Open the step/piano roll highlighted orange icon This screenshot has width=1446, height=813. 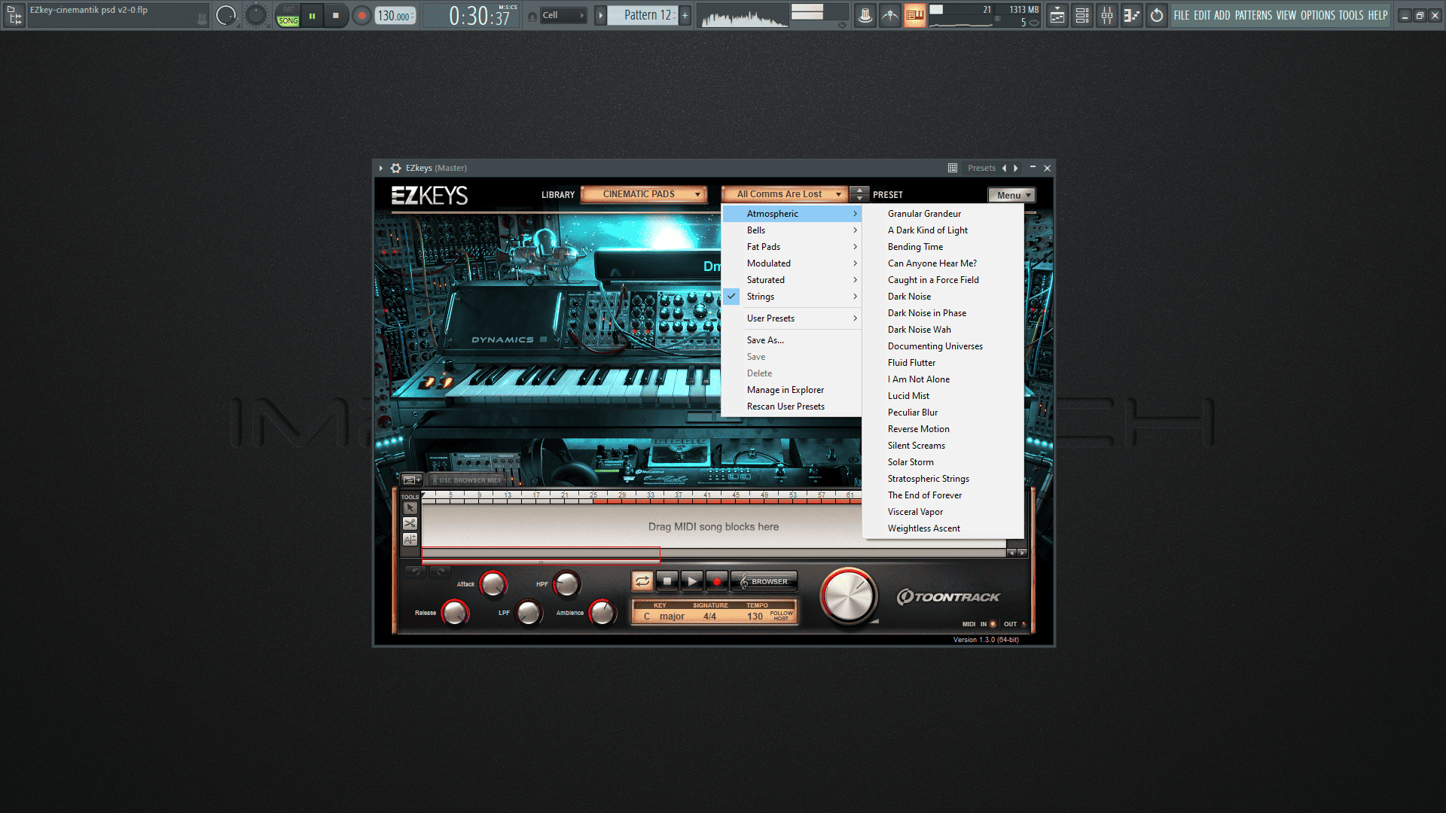click(914, 15)
